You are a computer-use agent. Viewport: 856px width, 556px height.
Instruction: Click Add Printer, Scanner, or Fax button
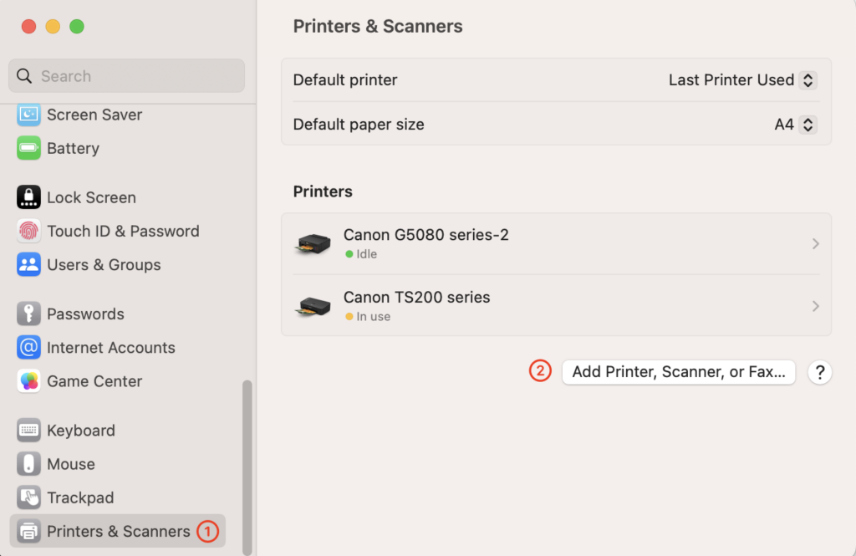[678, 372]
